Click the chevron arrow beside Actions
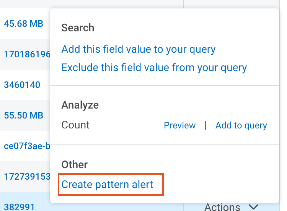This screenshot has height=211, width=287. tap(253, 207)
